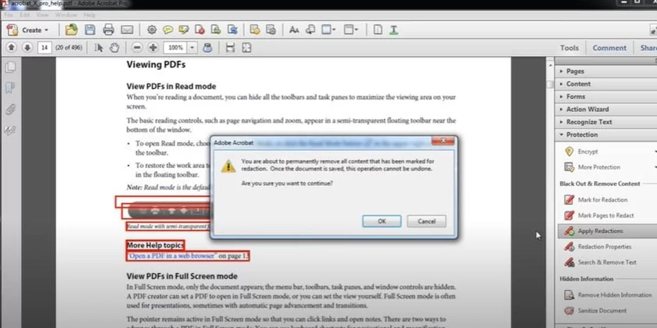657x328 pixels.
Task: Click the 'View PDFs in Read mode' heading
Action: (x=171, y=87)
